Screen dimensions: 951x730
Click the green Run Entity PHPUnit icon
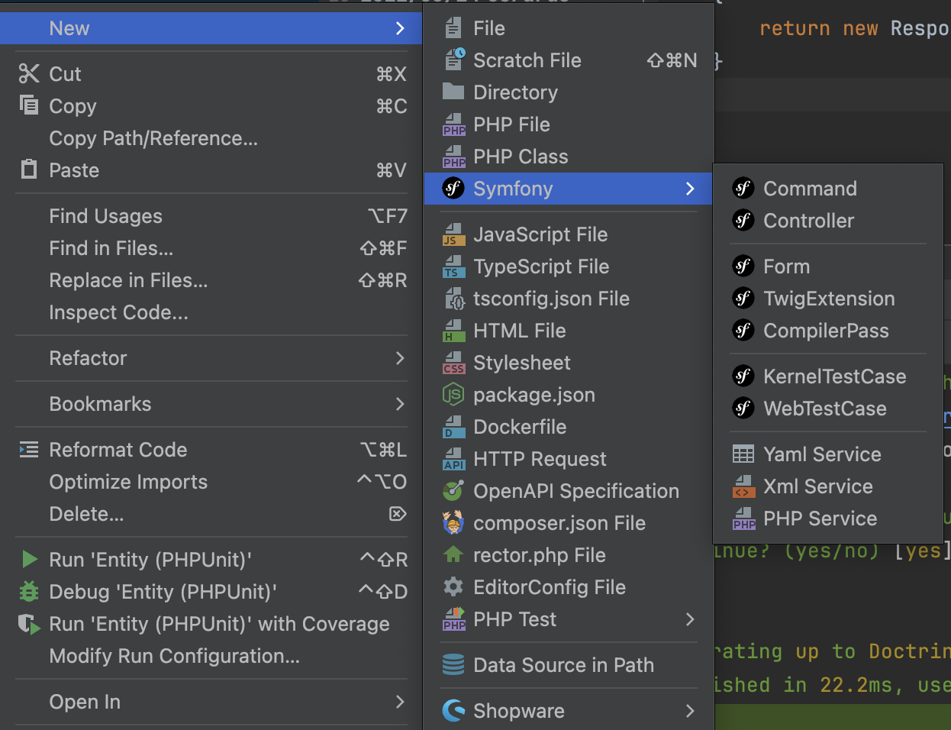pos(30,560)
